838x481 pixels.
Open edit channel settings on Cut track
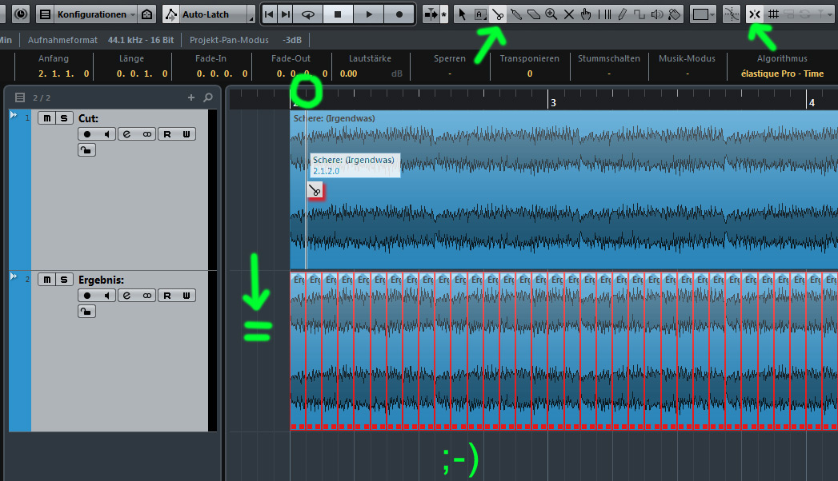coord(126,134)
